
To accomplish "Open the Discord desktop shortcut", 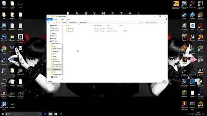I will [x=4, y=27].
